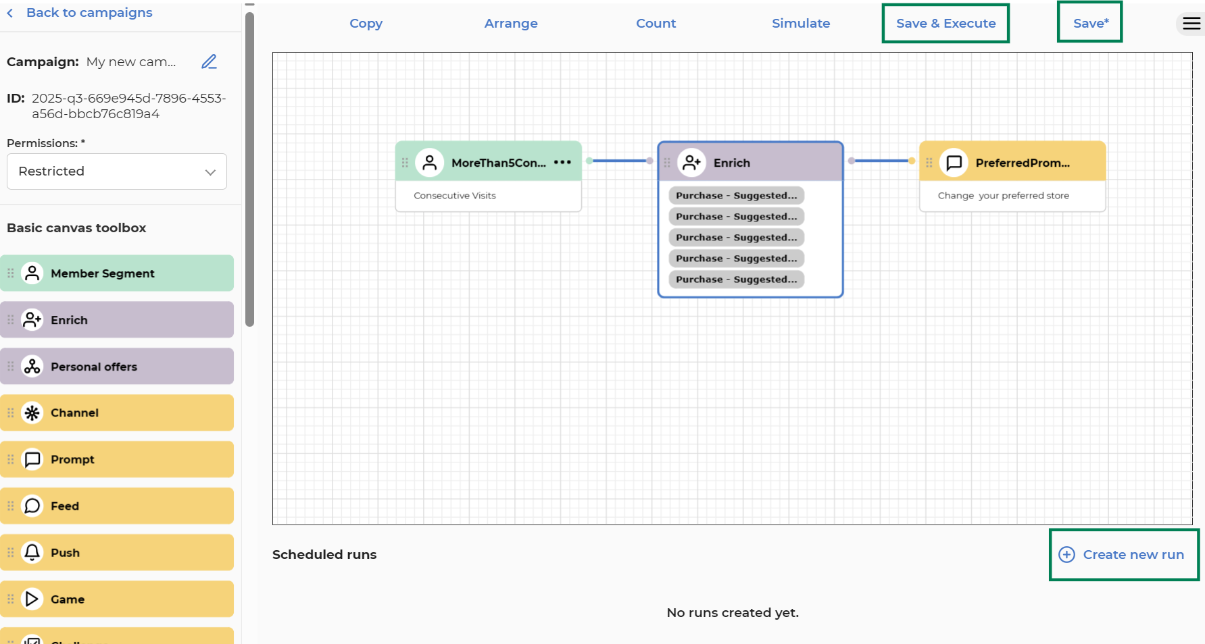Click drag handle of Enrich toolbox item

coord(11,320)
